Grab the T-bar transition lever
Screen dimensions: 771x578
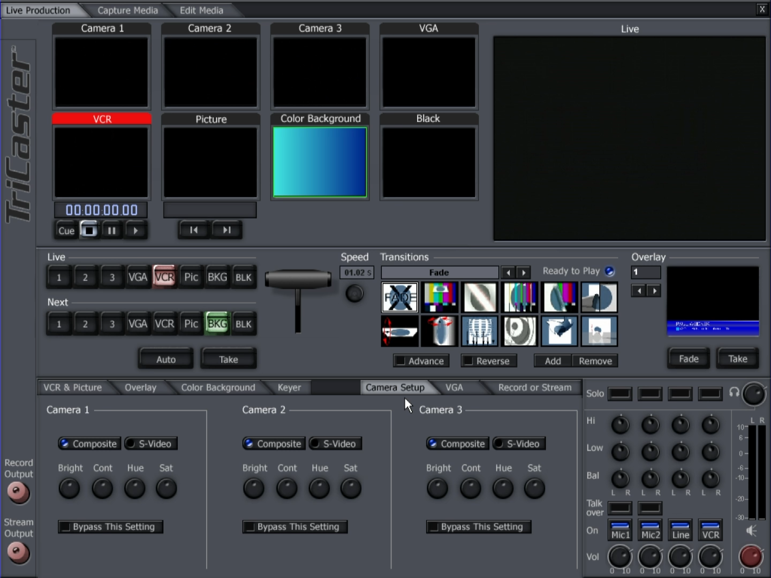click(x=298, y=280)
